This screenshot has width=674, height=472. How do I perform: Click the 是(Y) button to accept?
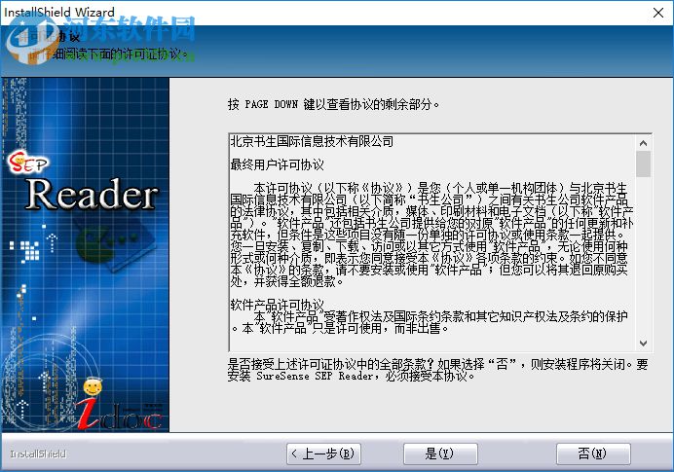pos(440,454)
